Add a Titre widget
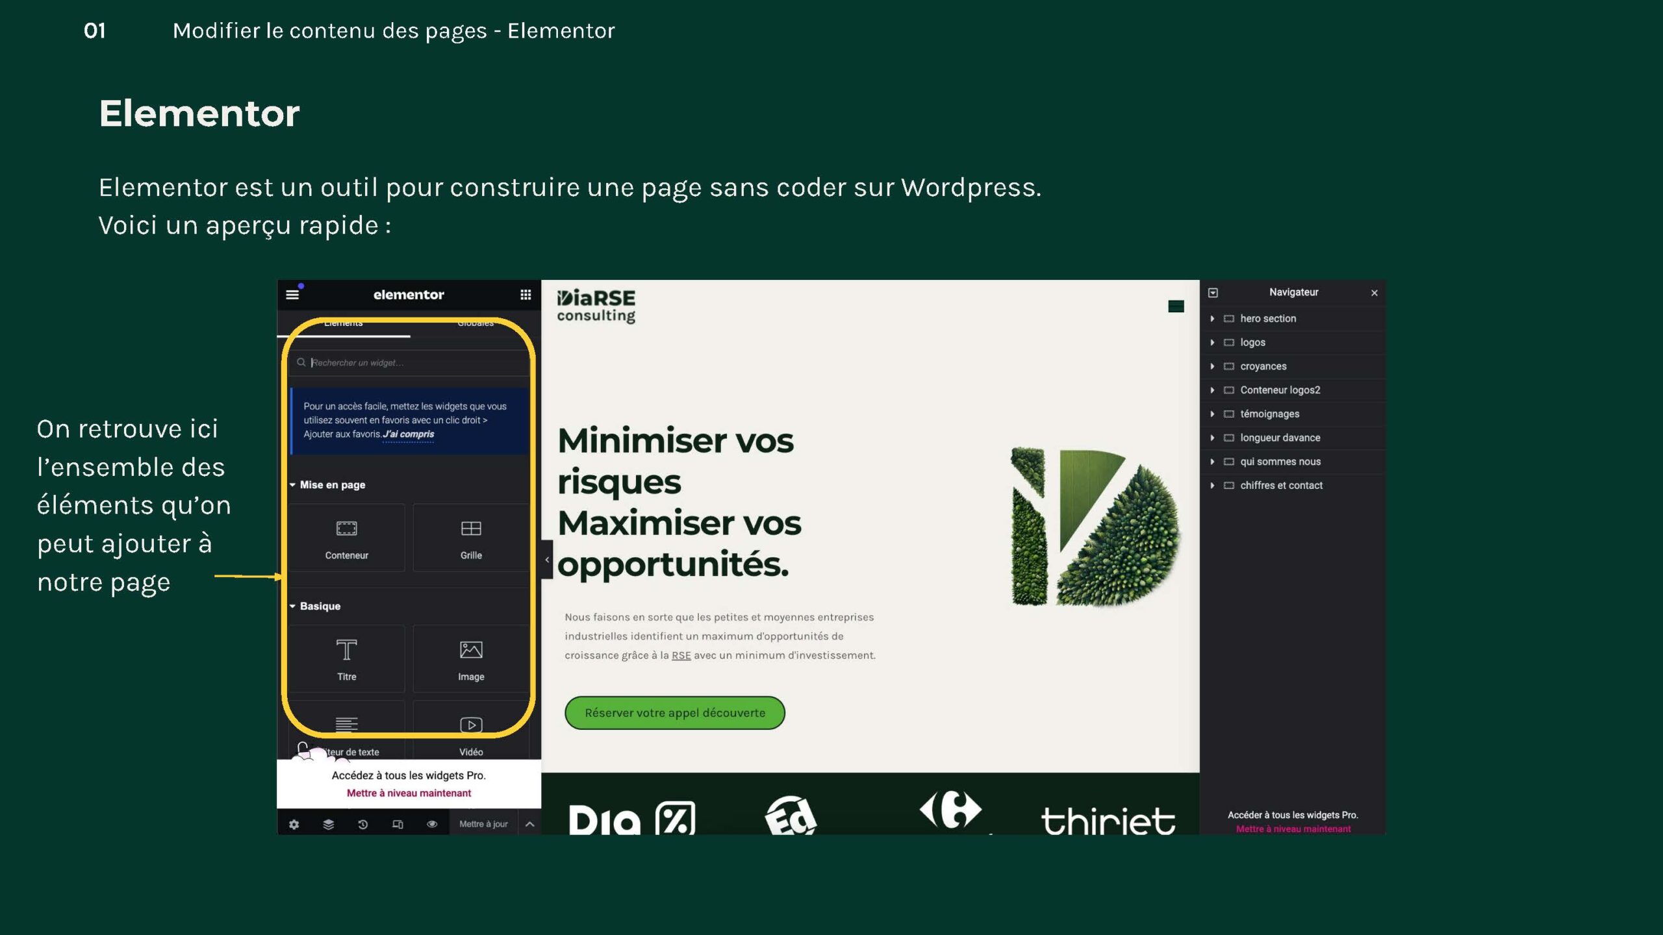This screenshot has width=1663, height=935. click(x=346, y=659)
